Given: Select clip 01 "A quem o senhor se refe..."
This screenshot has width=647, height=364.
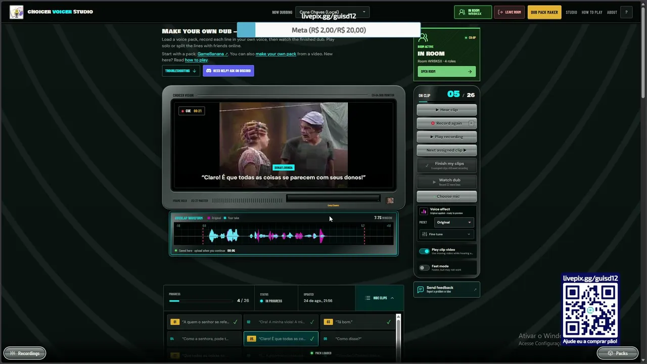Looking at the screenshot, I should click(204, 322).
